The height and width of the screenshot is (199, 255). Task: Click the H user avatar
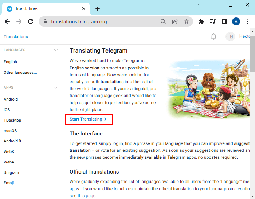(231, 36)
